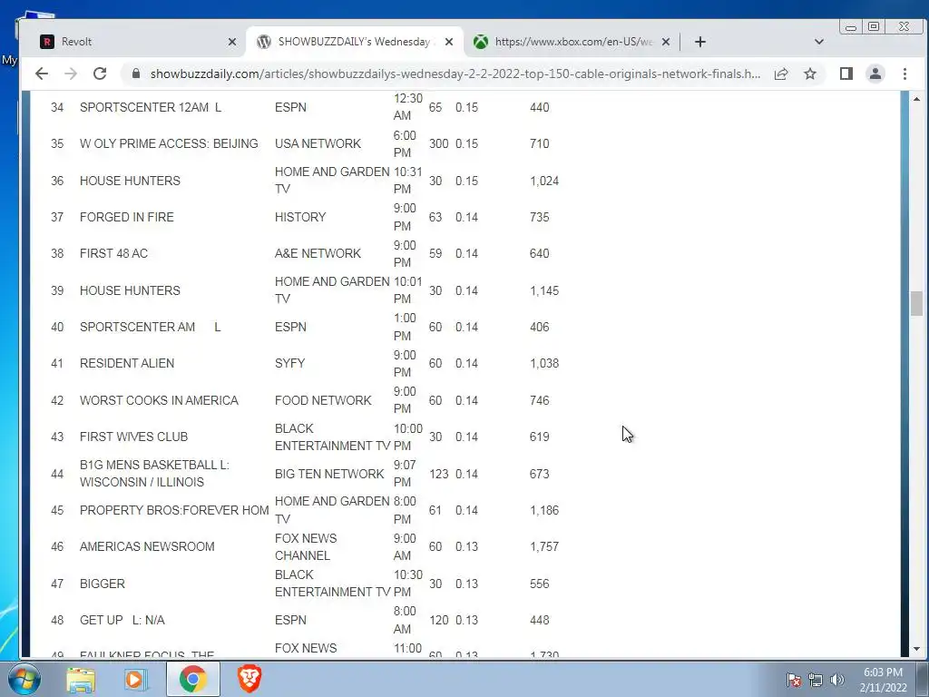Open the volume speaker tray icon
929x697 pixels.
pyautogui.click(x=836, y=680)
